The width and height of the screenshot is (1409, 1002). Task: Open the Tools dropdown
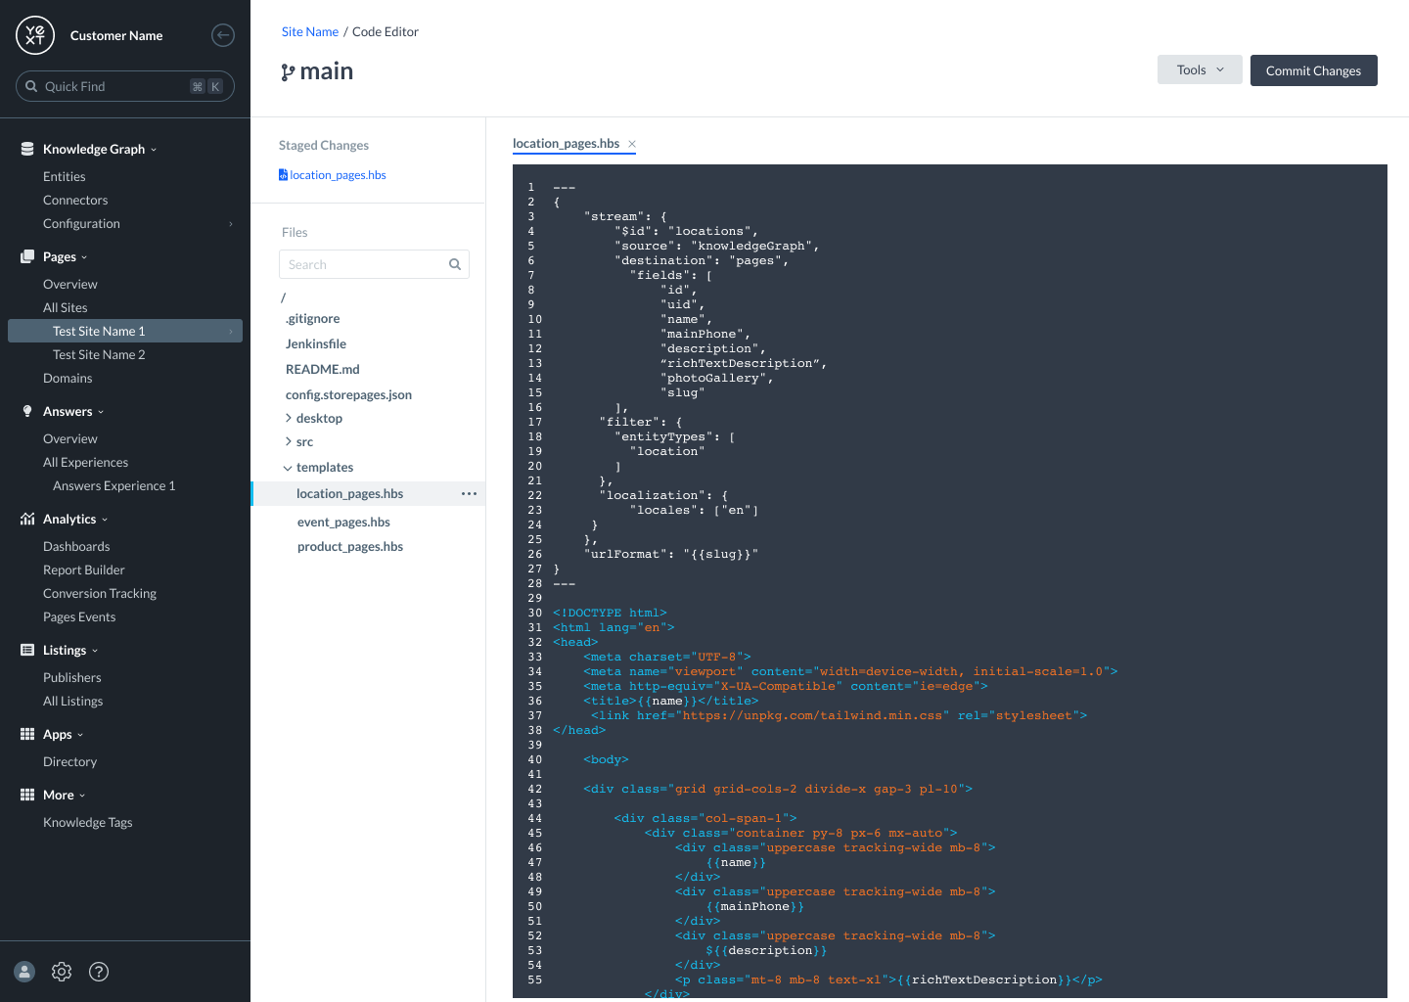(1200, 69)
